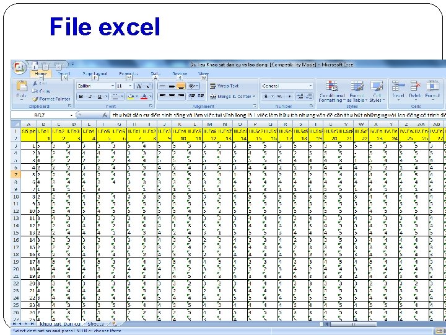Switch to the Page Layout tab
This screenshot has height=335, width=446.
[x=95, y=74]
